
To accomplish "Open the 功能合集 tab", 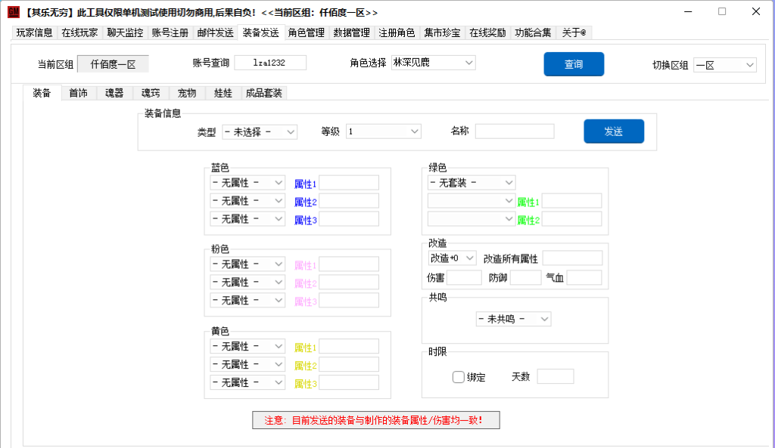I will point(533,32).
